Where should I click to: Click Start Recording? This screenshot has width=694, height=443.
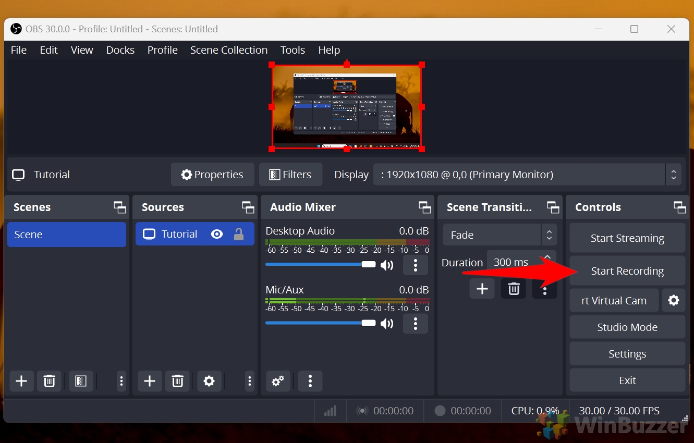[x=627, y=271]
